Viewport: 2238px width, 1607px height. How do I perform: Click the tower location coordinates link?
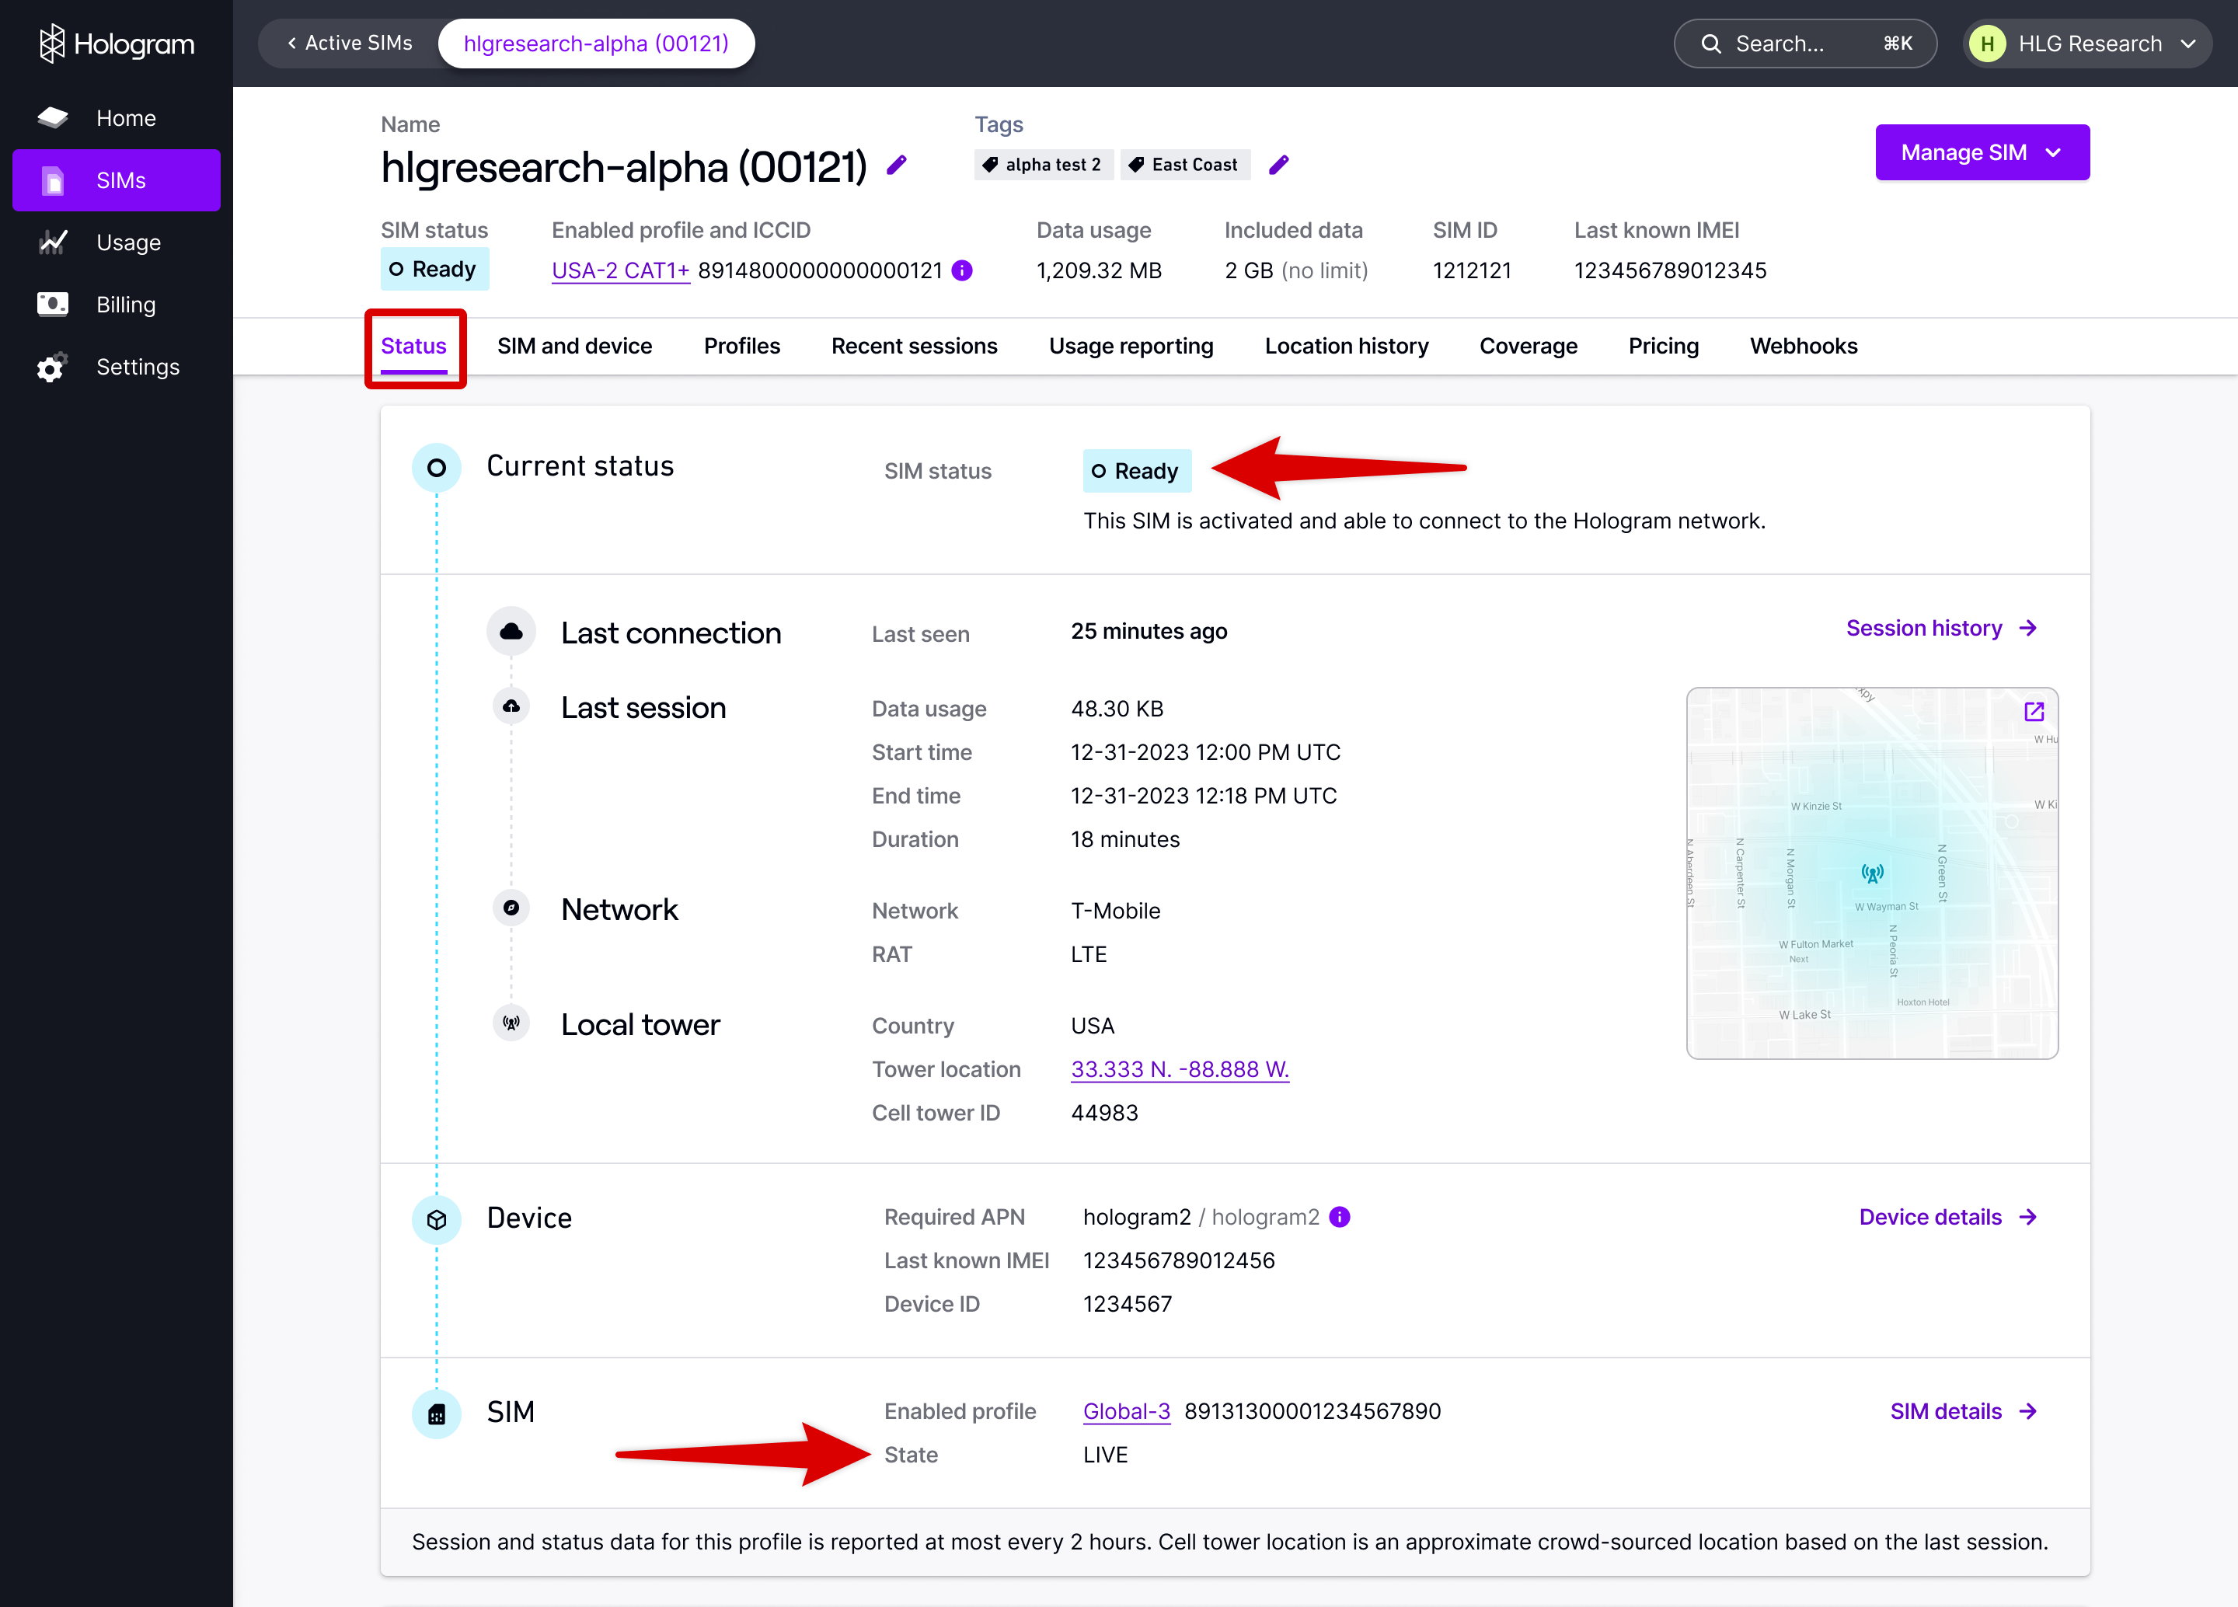(x=1180, y=1068)
